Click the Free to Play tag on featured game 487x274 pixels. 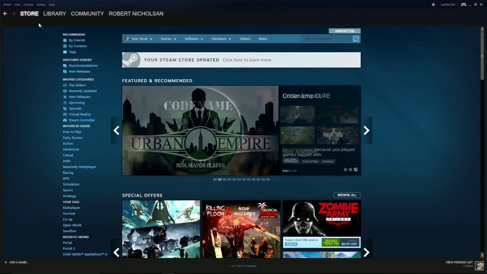pos(310,161)
